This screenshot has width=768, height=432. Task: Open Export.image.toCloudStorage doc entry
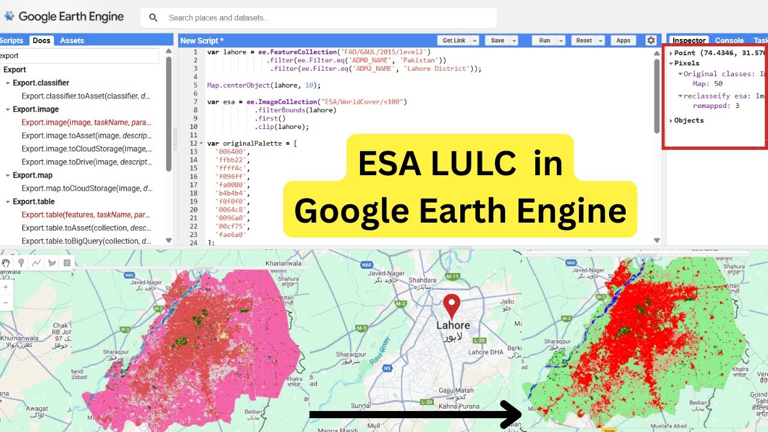pos(87,149)
